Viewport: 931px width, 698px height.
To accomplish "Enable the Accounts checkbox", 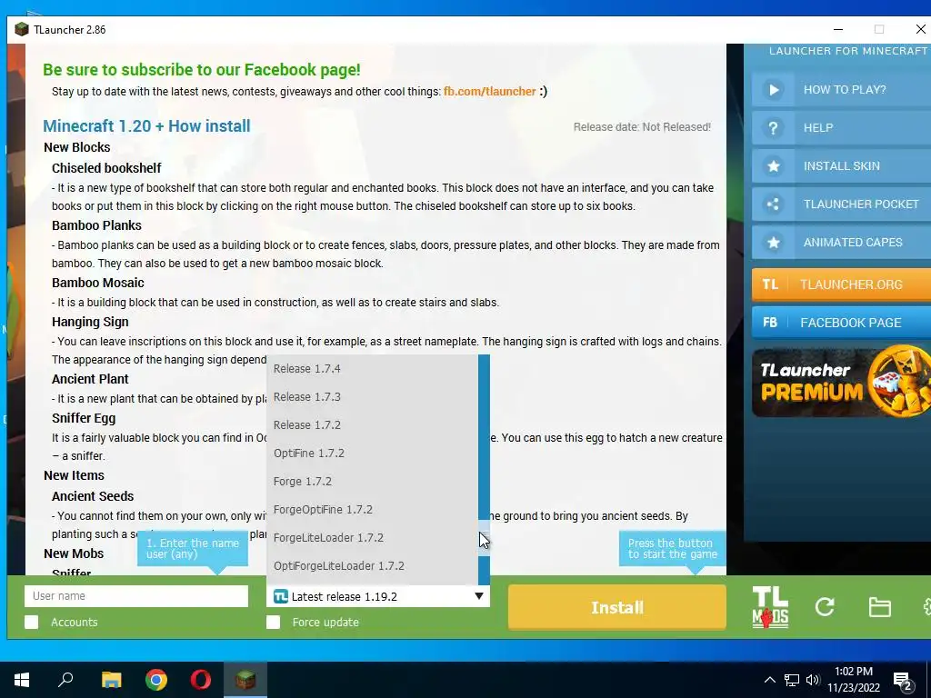I will pyautogui.click(x=32, y=622).
